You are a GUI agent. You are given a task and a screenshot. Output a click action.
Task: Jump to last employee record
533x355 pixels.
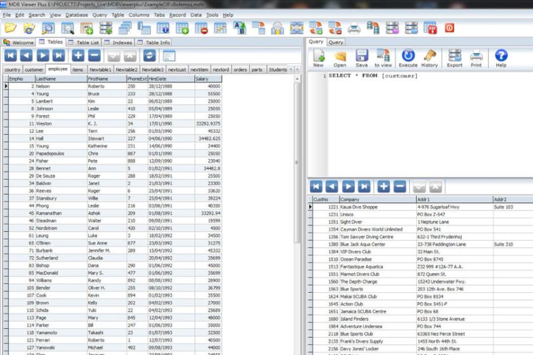tap(58, 55)
